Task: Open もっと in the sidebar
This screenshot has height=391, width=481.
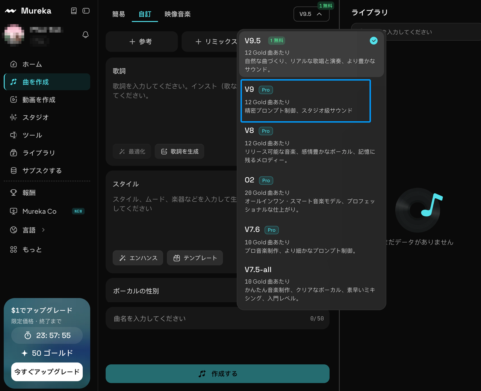Action: [47, 249]
